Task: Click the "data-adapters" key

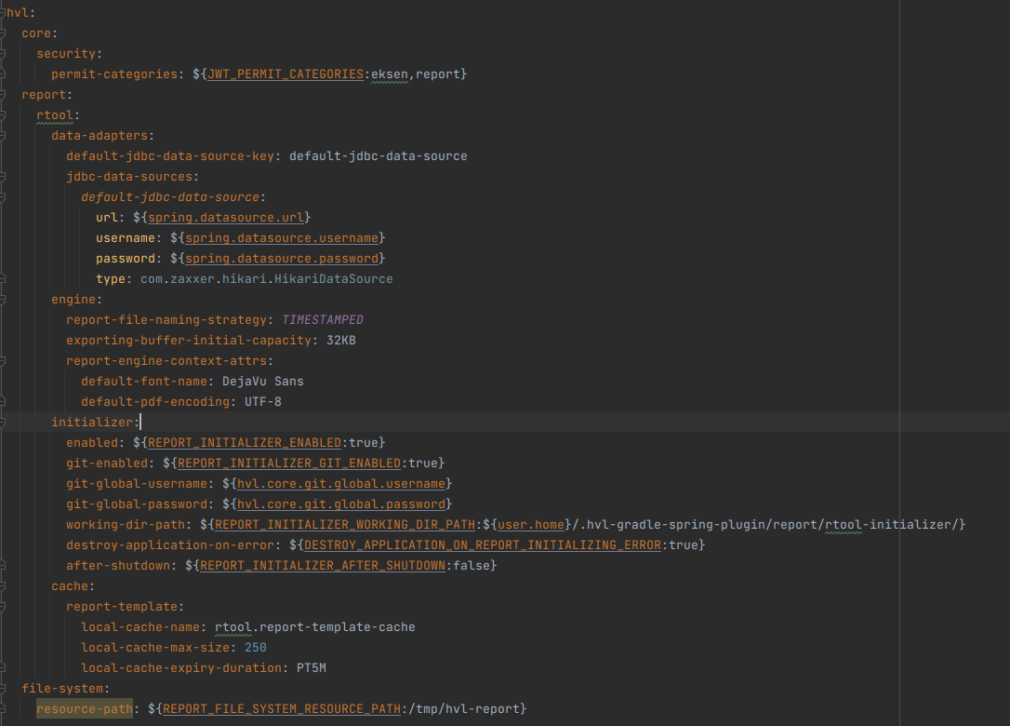Action: (x=100, y=136)
